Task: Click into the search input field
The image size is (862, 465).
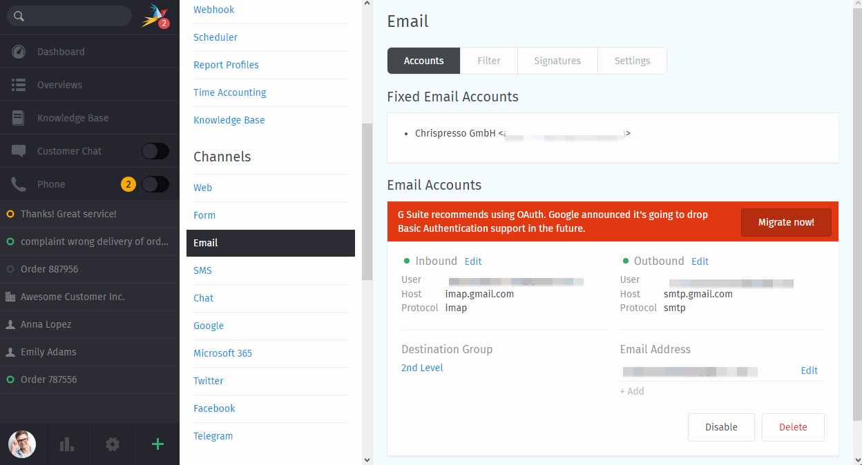Action: pyautogui.click(x=69, y=16)
